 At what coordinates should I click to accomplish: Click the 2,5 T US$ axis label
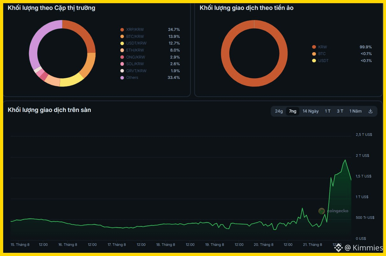click(x=364, y=135)
